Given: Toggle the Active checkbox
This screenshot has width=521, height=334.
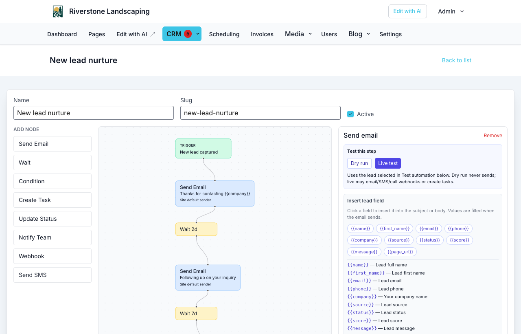Looking at the screenshot, I should 350,114.
